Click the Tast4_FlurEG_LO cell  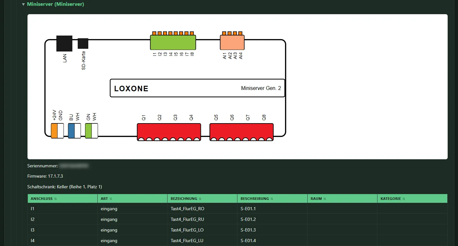pyautogui.click(x=202, y=230)
